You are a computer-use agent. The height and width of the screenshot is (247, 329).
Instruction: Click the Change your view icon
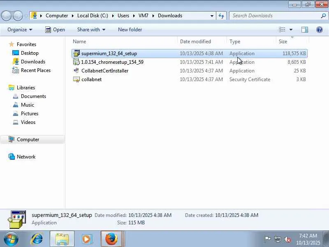coord(282,30)
